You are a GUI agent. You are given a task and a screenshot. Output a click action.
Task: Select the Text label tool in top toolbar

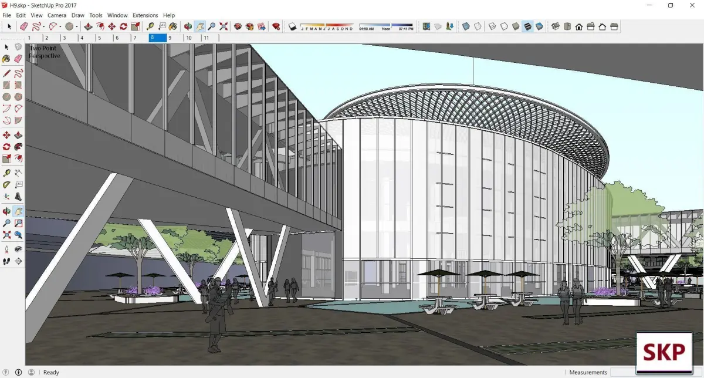tap(162, 26)
